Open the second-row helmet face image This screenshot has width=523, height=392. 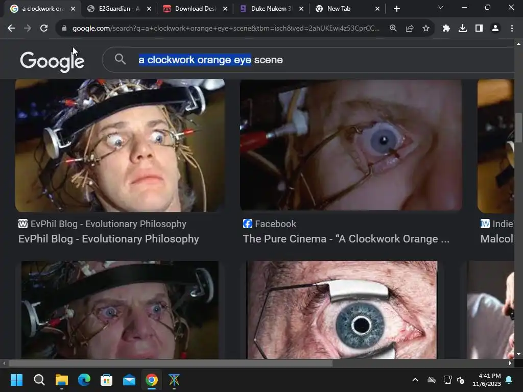click(120, 310)
